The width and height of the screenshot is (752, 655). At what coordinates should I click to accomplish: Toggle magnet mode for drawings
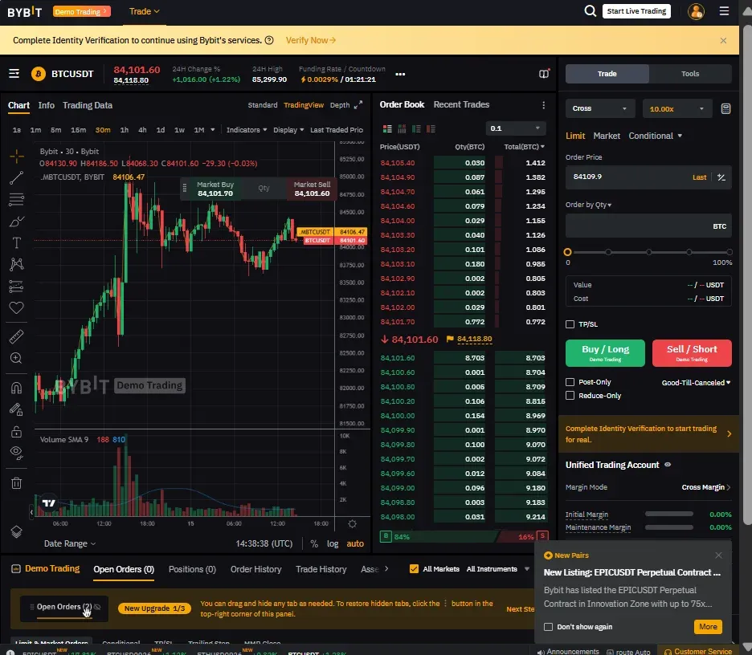16,388
